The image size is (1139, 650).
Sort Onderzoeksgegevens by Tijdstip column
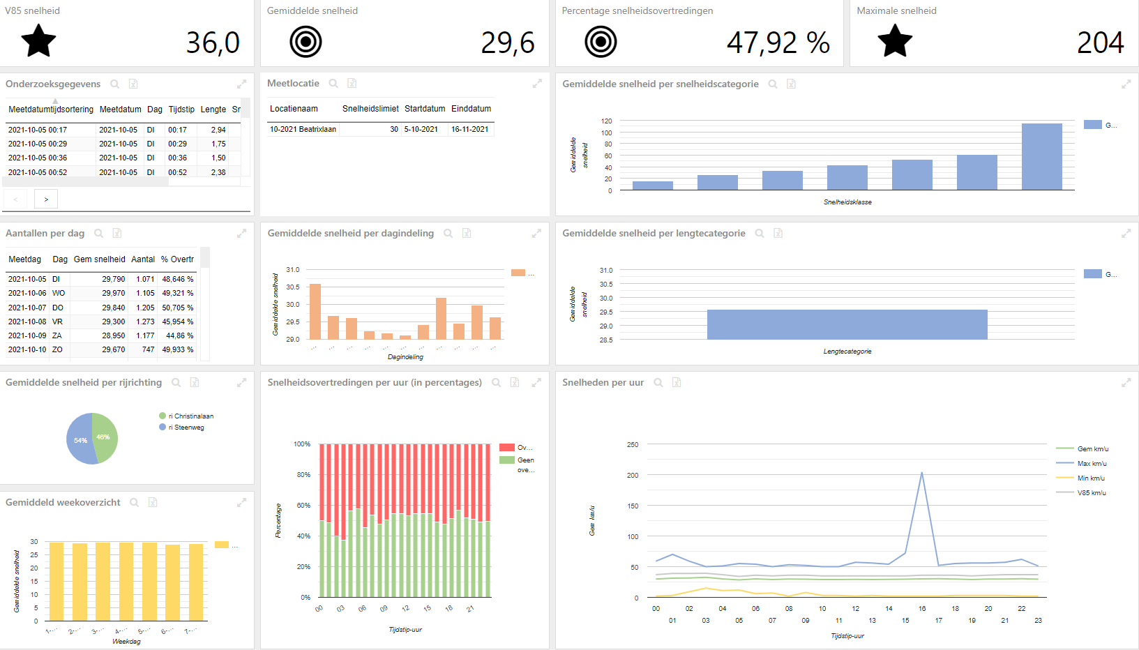181,109
